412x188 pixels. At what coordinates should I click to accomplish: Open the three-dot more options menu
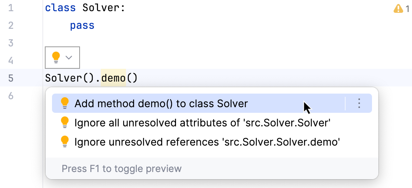[359, 104]
